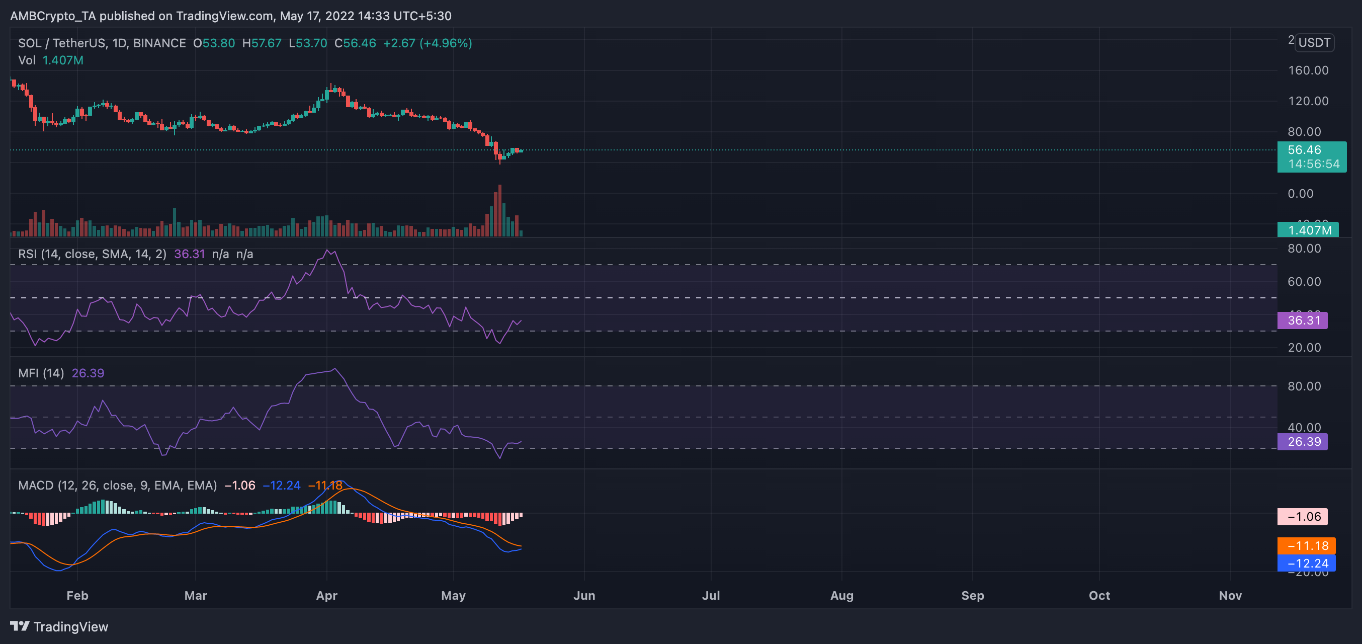The image size is (1362, 644).
Task: Open the 1D timeframe selector
Action: pos(120,43)
